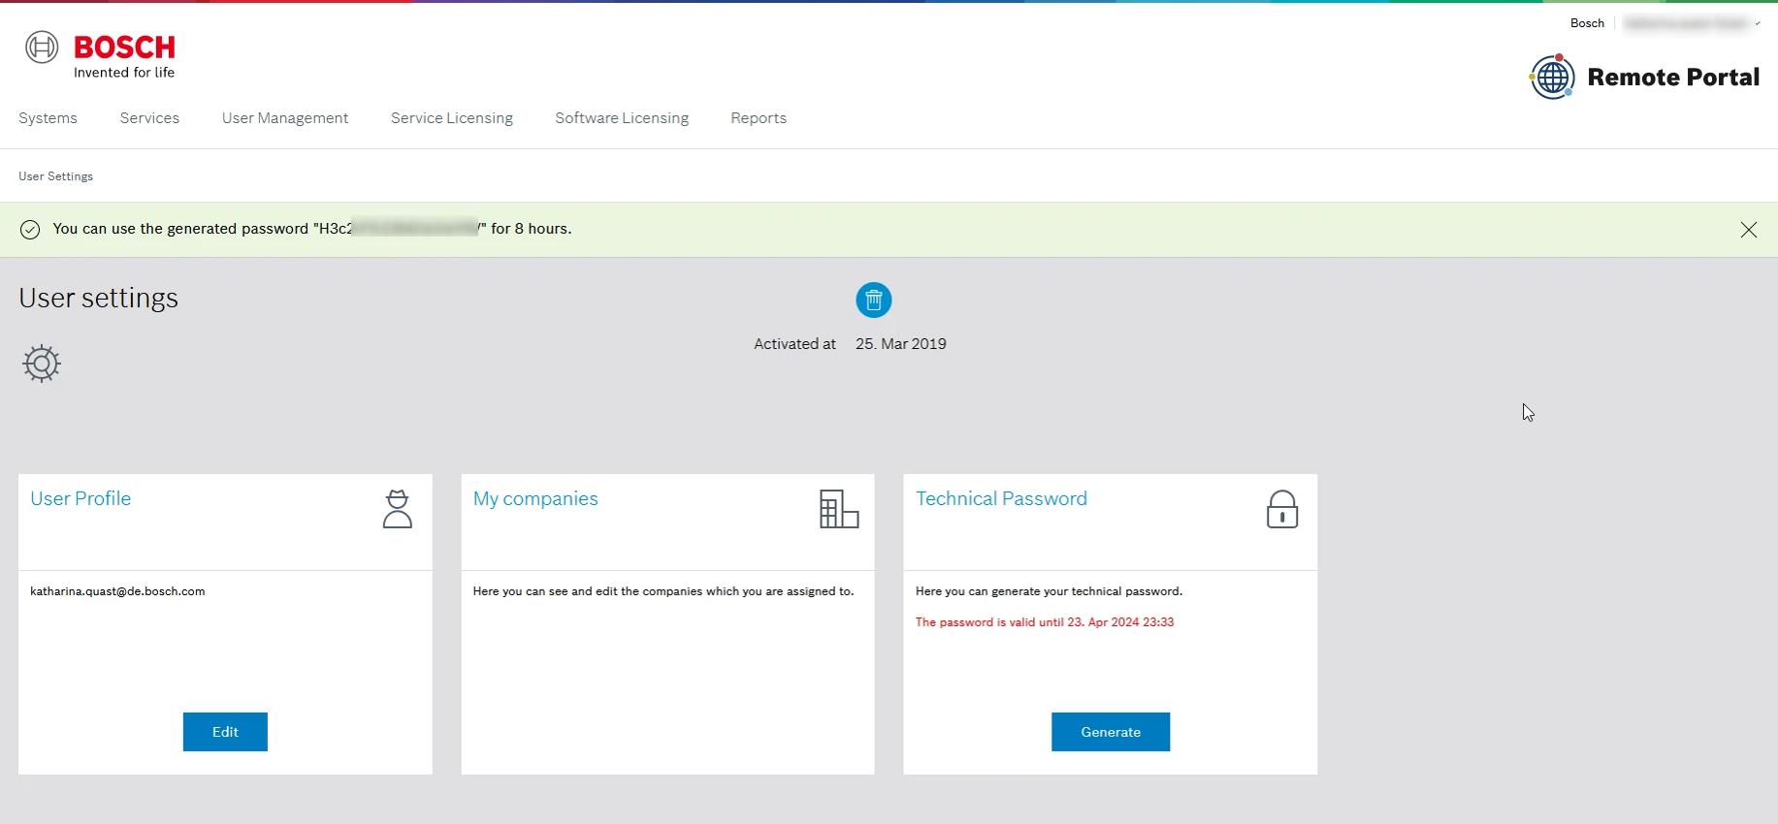Select Software Licensing in navigation
This screenshot has width=1778, height=824.
(622, 118)
